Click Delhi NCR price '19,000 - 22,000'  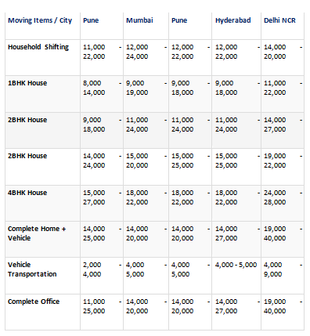tap(283, 161)
